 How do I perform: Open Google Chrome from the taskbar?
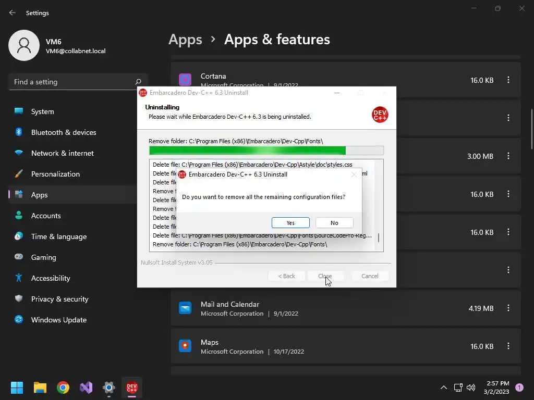tap(63, 387)
